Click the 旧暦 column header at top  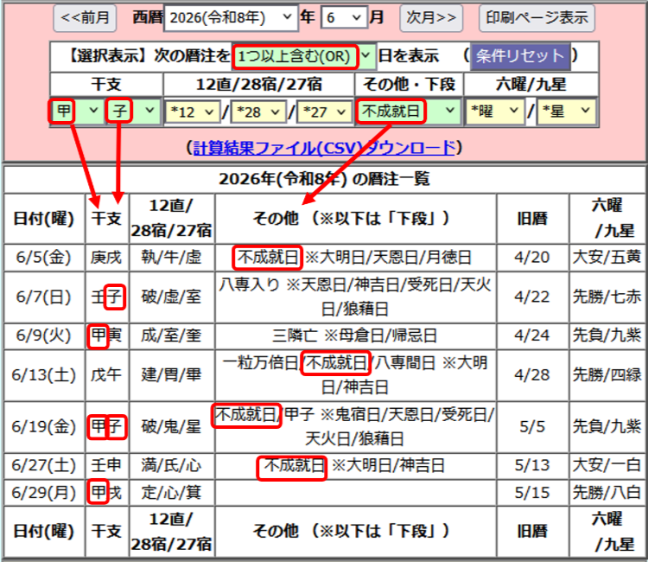(533, 219)
